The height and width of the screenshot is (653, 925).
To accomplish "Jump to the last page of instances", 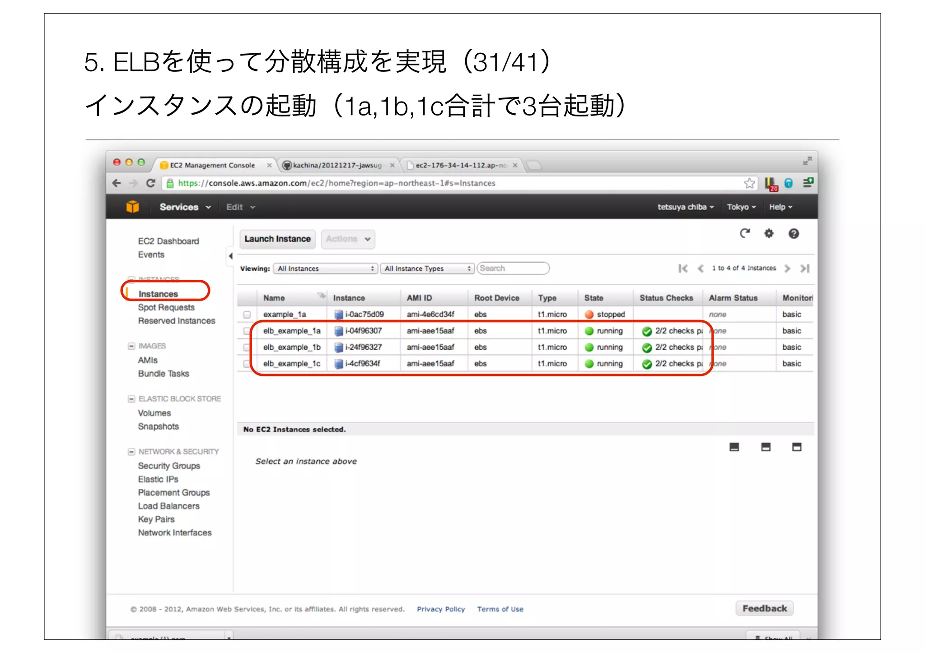I will [x=805, y=269].
